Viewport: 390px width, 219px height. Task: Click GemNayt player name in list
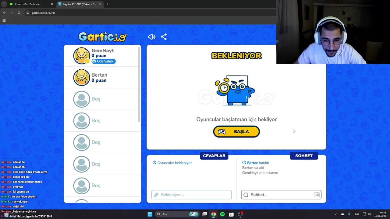[x=103, y=50]
